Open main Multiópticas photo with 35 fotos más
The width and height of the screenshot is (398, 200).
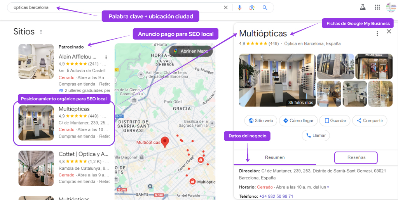click(x=277, y=80)
